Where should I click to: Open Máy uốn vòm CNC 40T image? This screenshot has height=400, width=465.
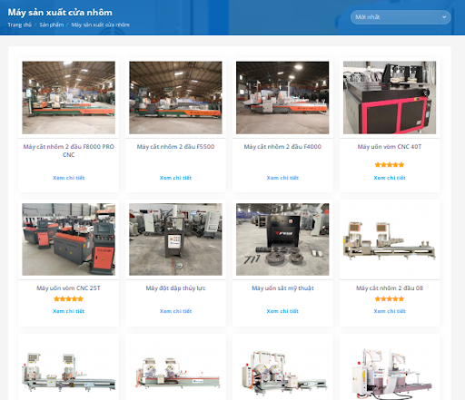click(x=390, y=98)
